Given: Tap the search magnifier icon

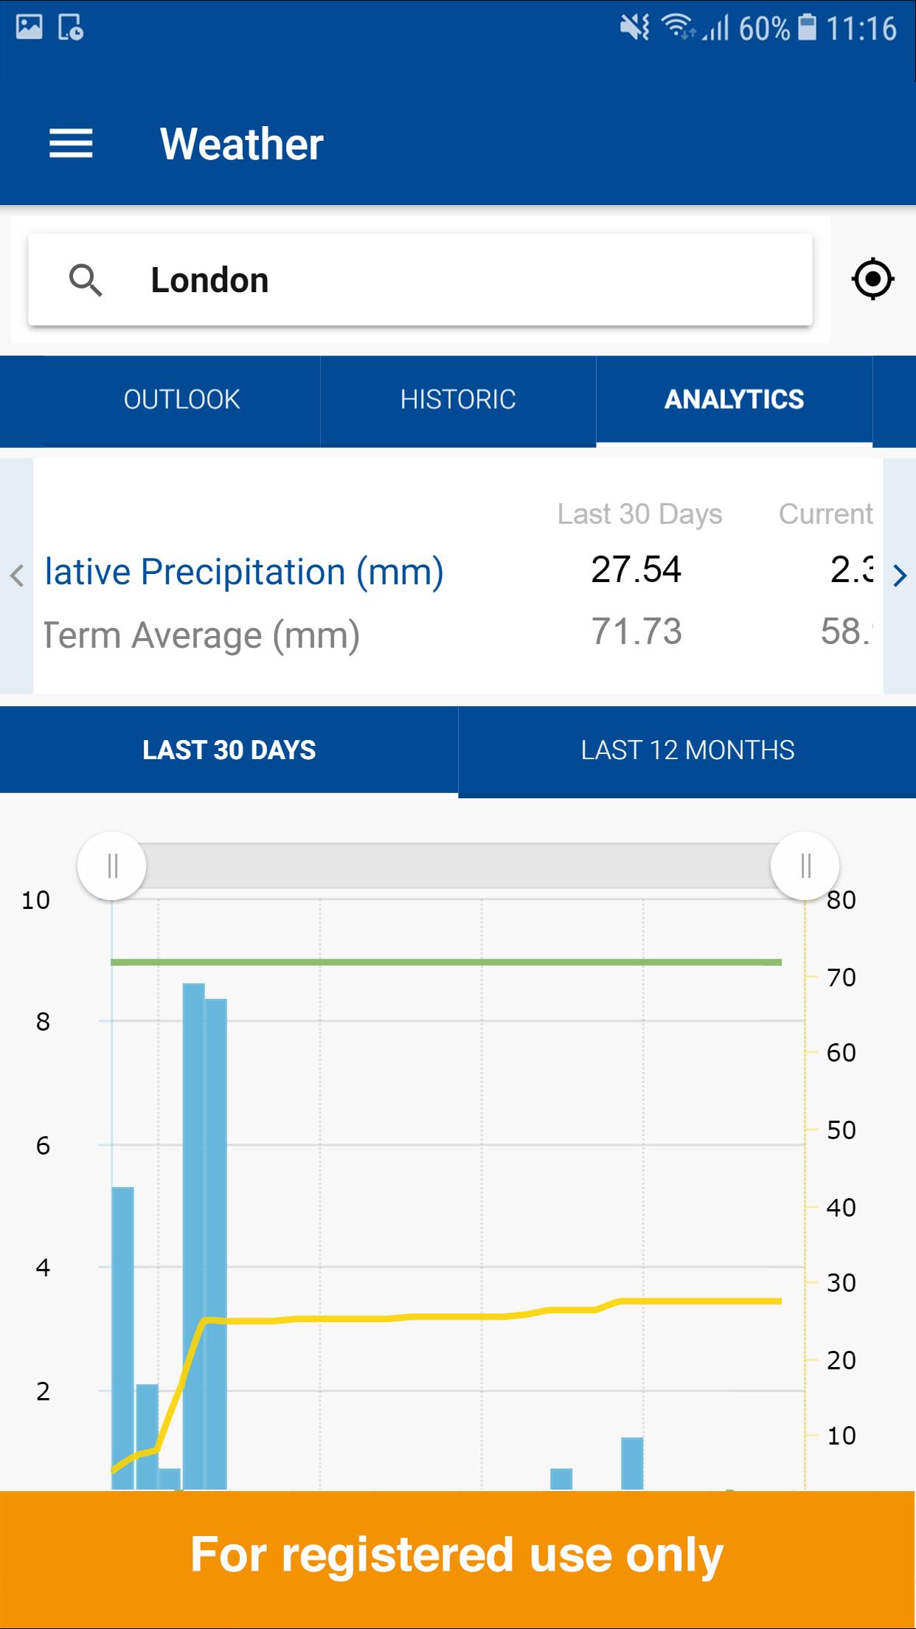Looking at the screenshot, I should point(86,280).
